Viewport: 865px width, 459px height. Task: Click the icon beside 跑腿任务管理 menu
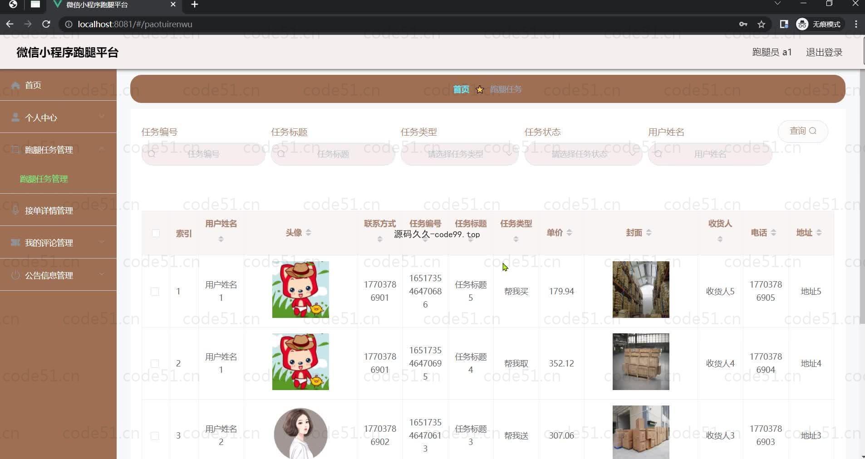pos(15,150)
